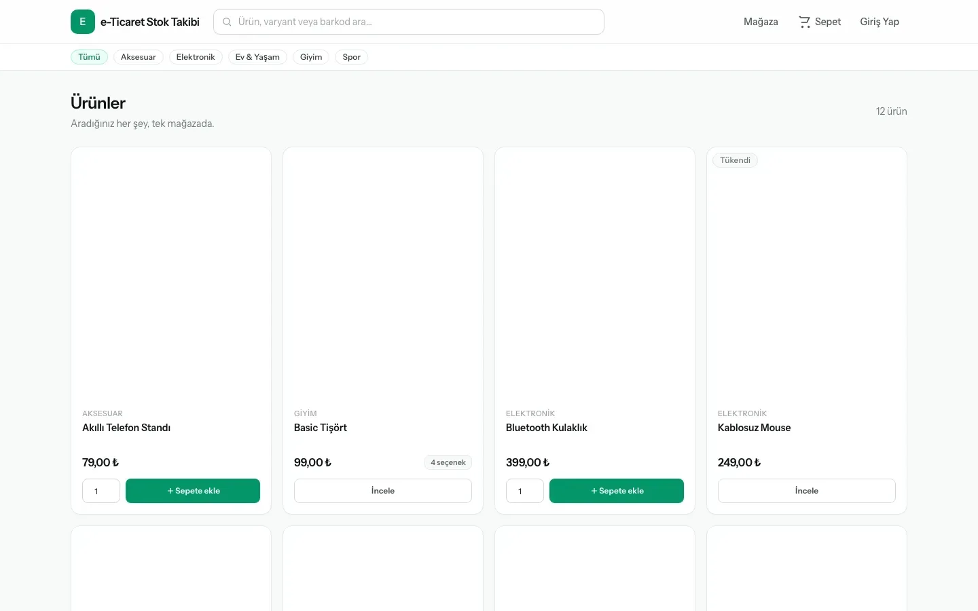
Task: Click İncele button for Kablosuz Mouse
Action: click(x=807, y=491)
